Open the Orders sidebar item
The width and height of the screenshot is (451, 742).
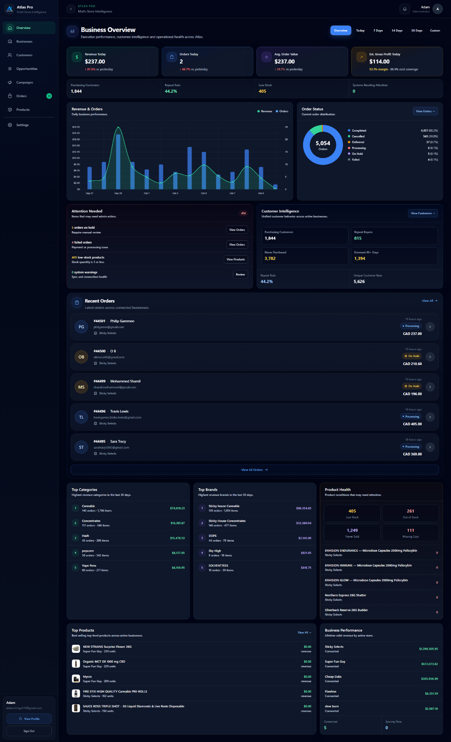point(29,96)
